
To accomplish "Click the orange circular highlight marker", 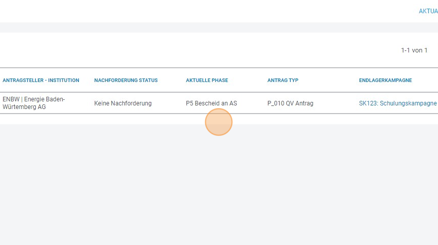I will [218, 122].
